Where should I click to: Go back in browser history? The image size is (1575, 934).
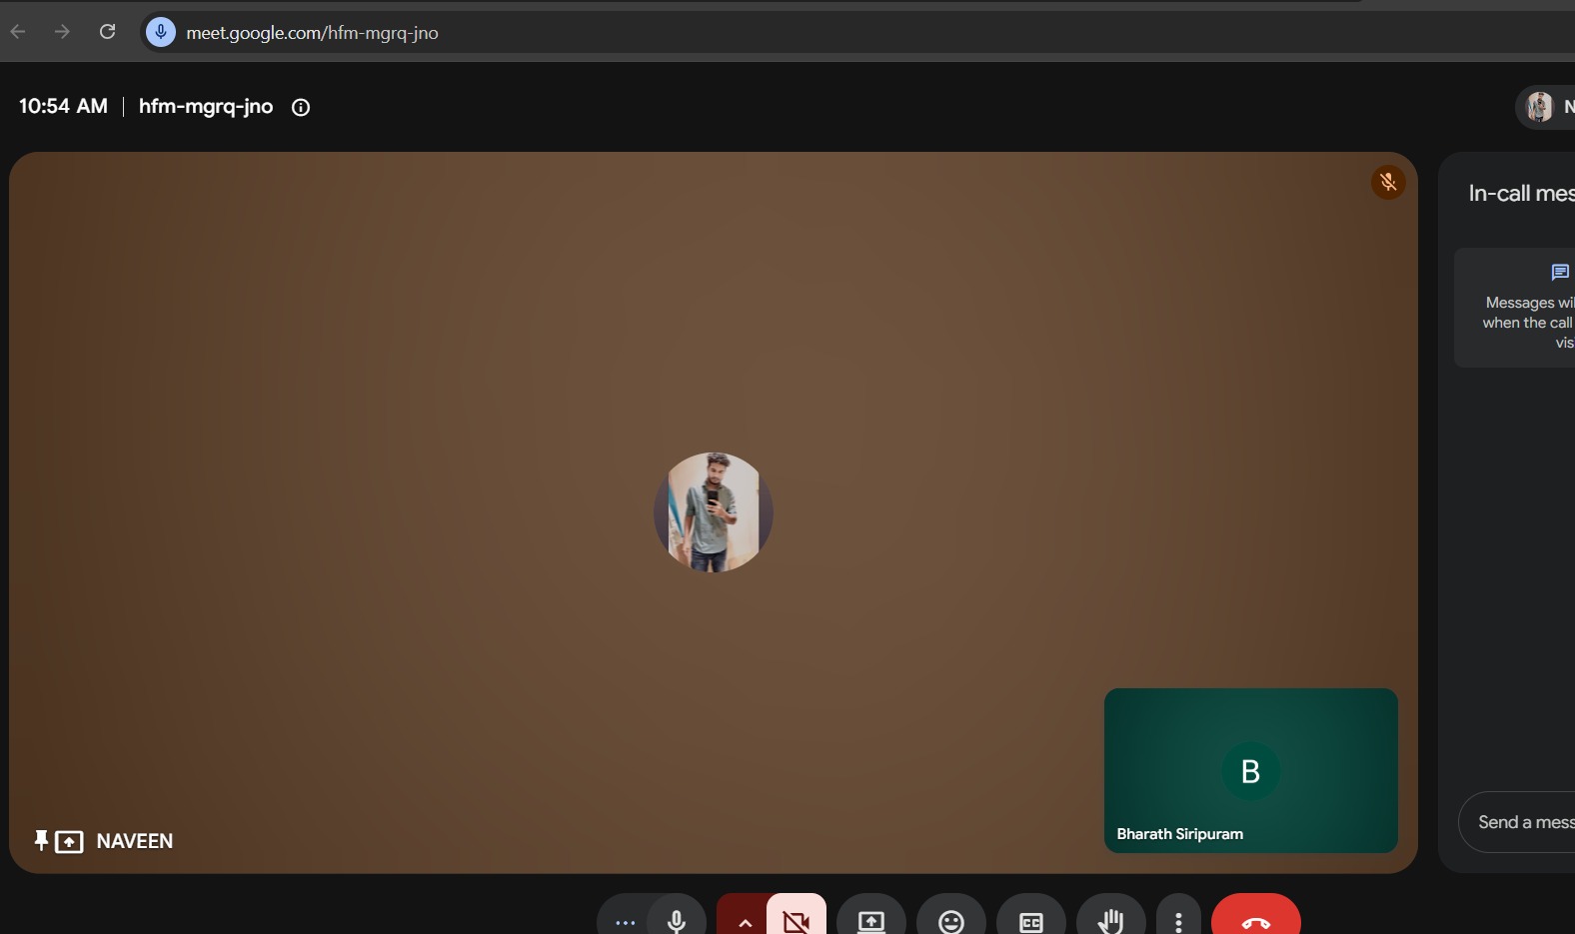(x=18, y=32)
